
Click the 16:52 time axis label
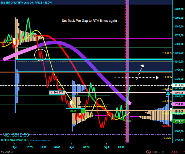(x=43, y=147)
